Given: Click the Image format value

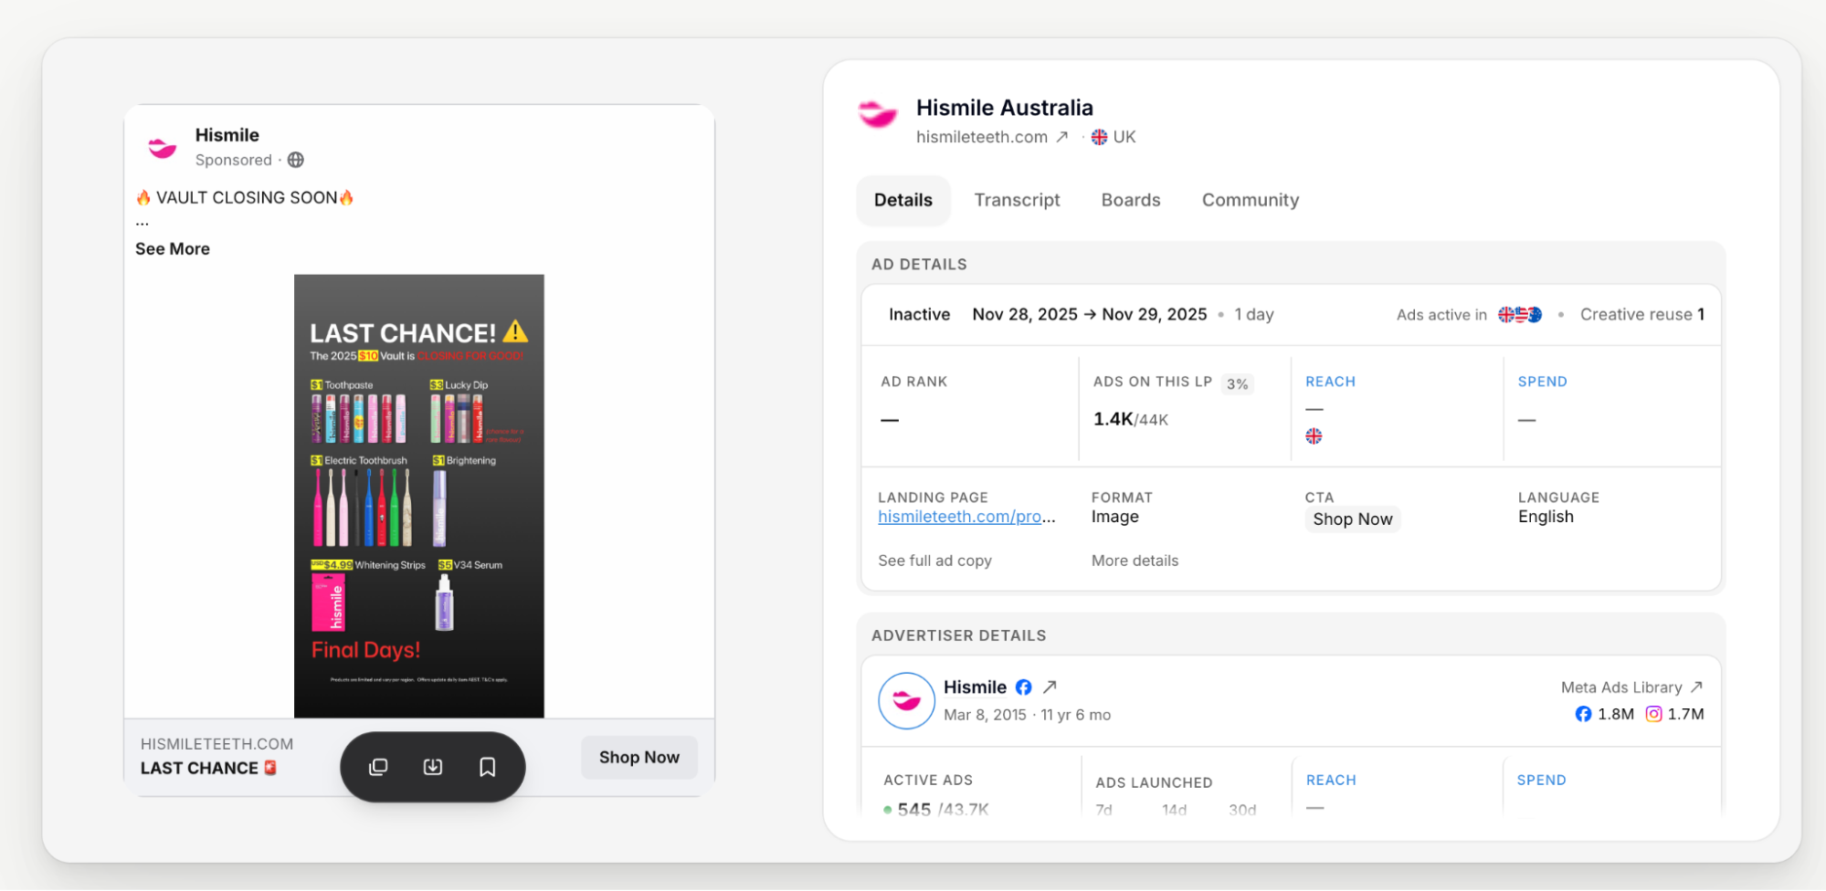Looking at the screenshot, I should (x=1114, y=517).
